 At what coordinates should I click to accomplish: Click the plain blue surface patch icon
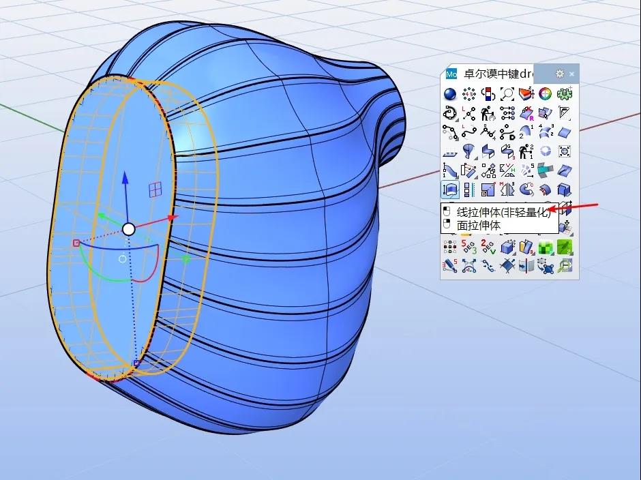(565, 132)
